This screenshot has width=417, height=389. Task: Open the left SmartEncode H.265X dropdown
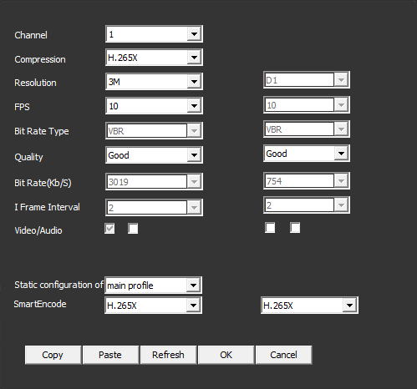153,306
